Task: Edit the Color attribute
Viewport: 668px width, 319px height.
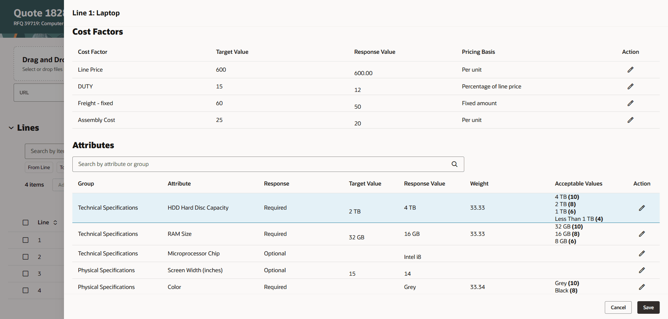Action: tap(642, 287)
